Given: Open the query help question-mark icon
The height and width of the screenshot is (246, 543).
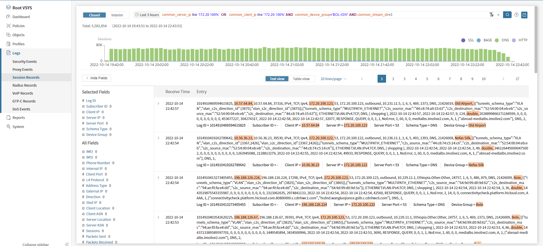Looking at the screenshot, I should tap(516, 15).
